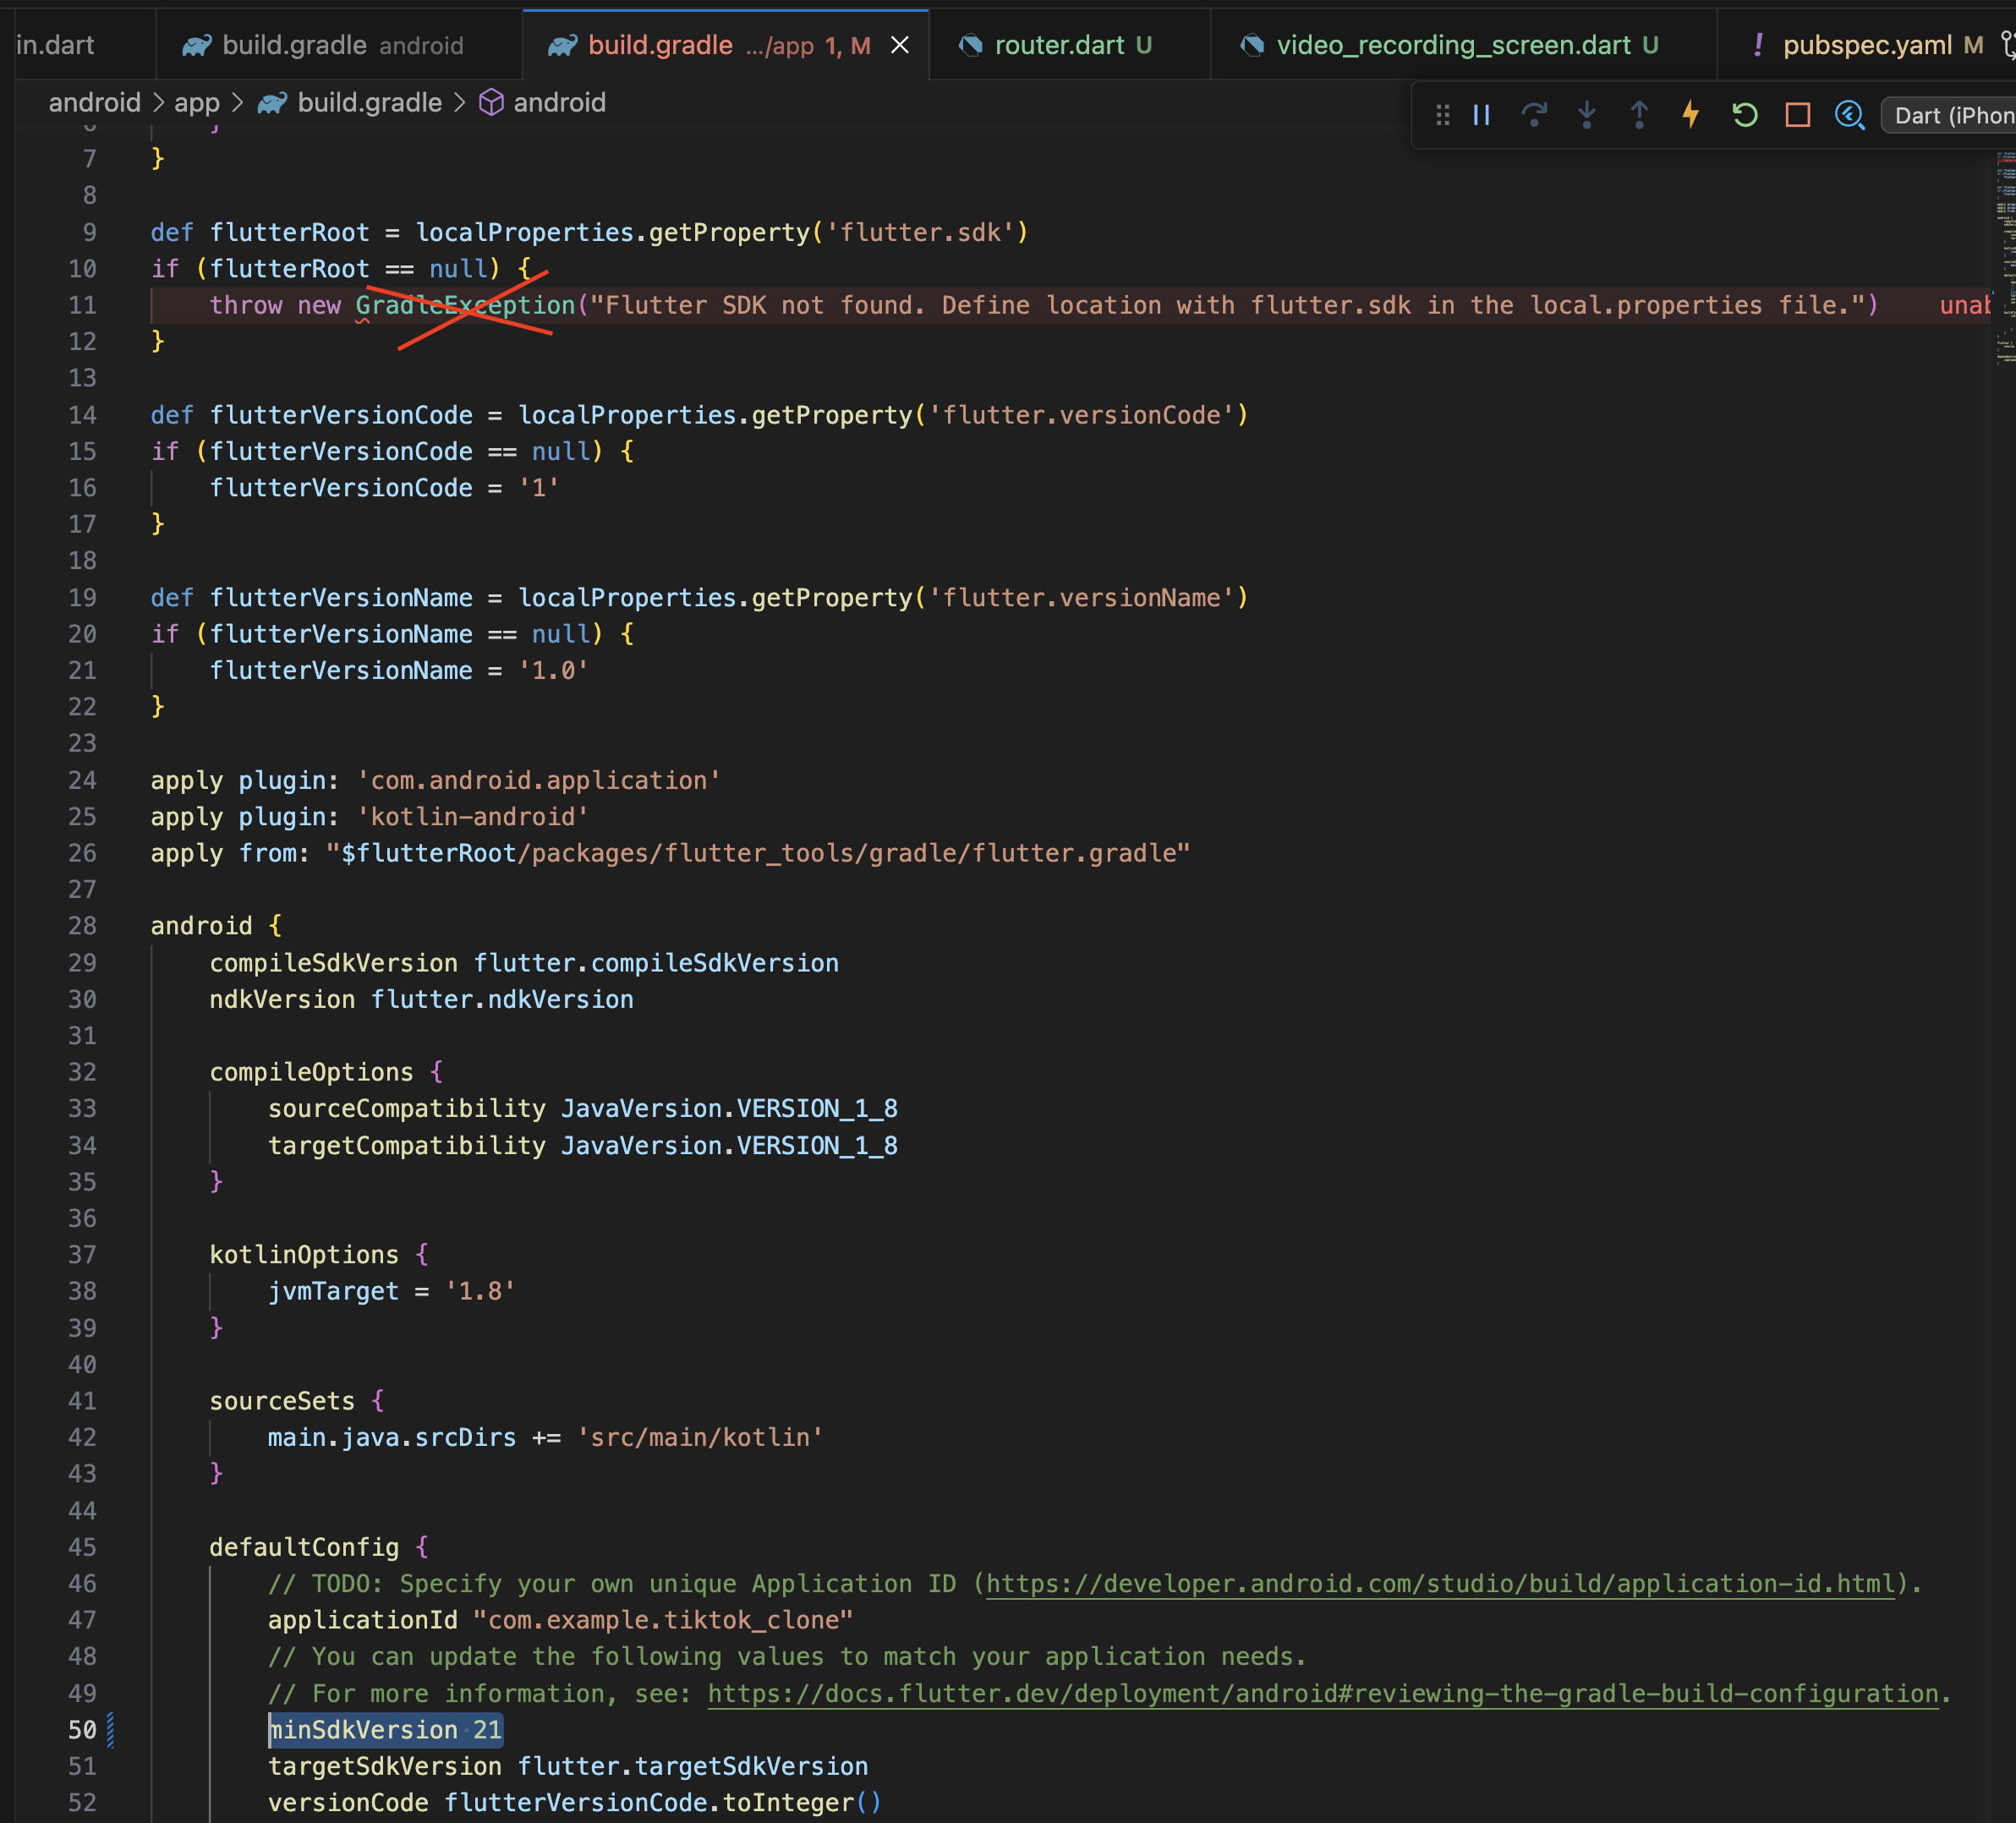Expand the 'app' breadcrumb segment
Image resolution: width=2016 pixels, height=1823 pixels.
click(196, 103)
